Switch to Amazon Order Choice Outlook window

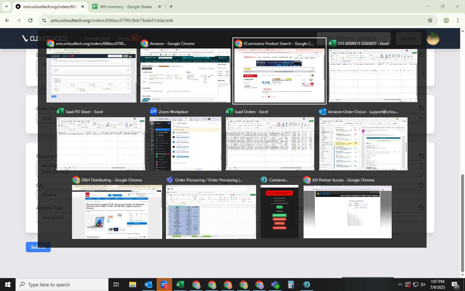click(363, 144)
